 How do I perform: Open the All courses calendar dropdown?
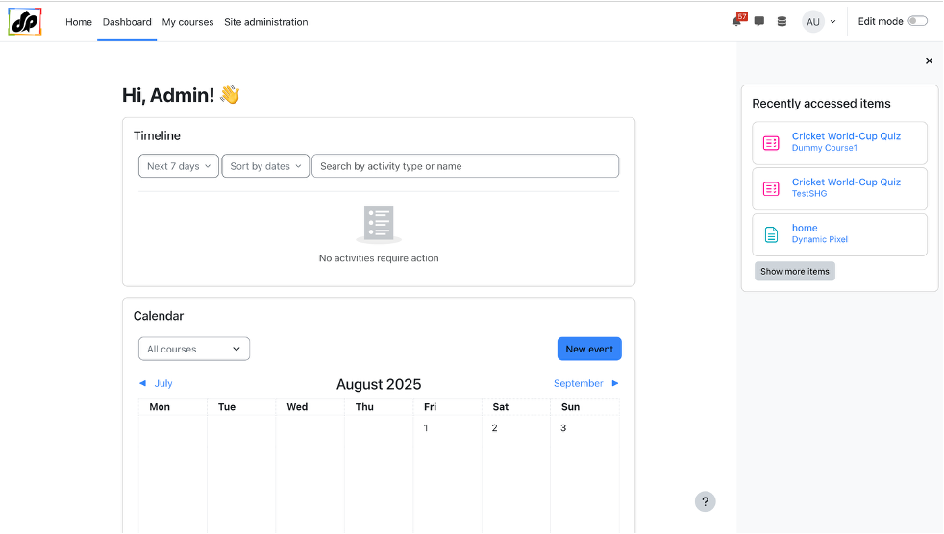pos(194,349)
